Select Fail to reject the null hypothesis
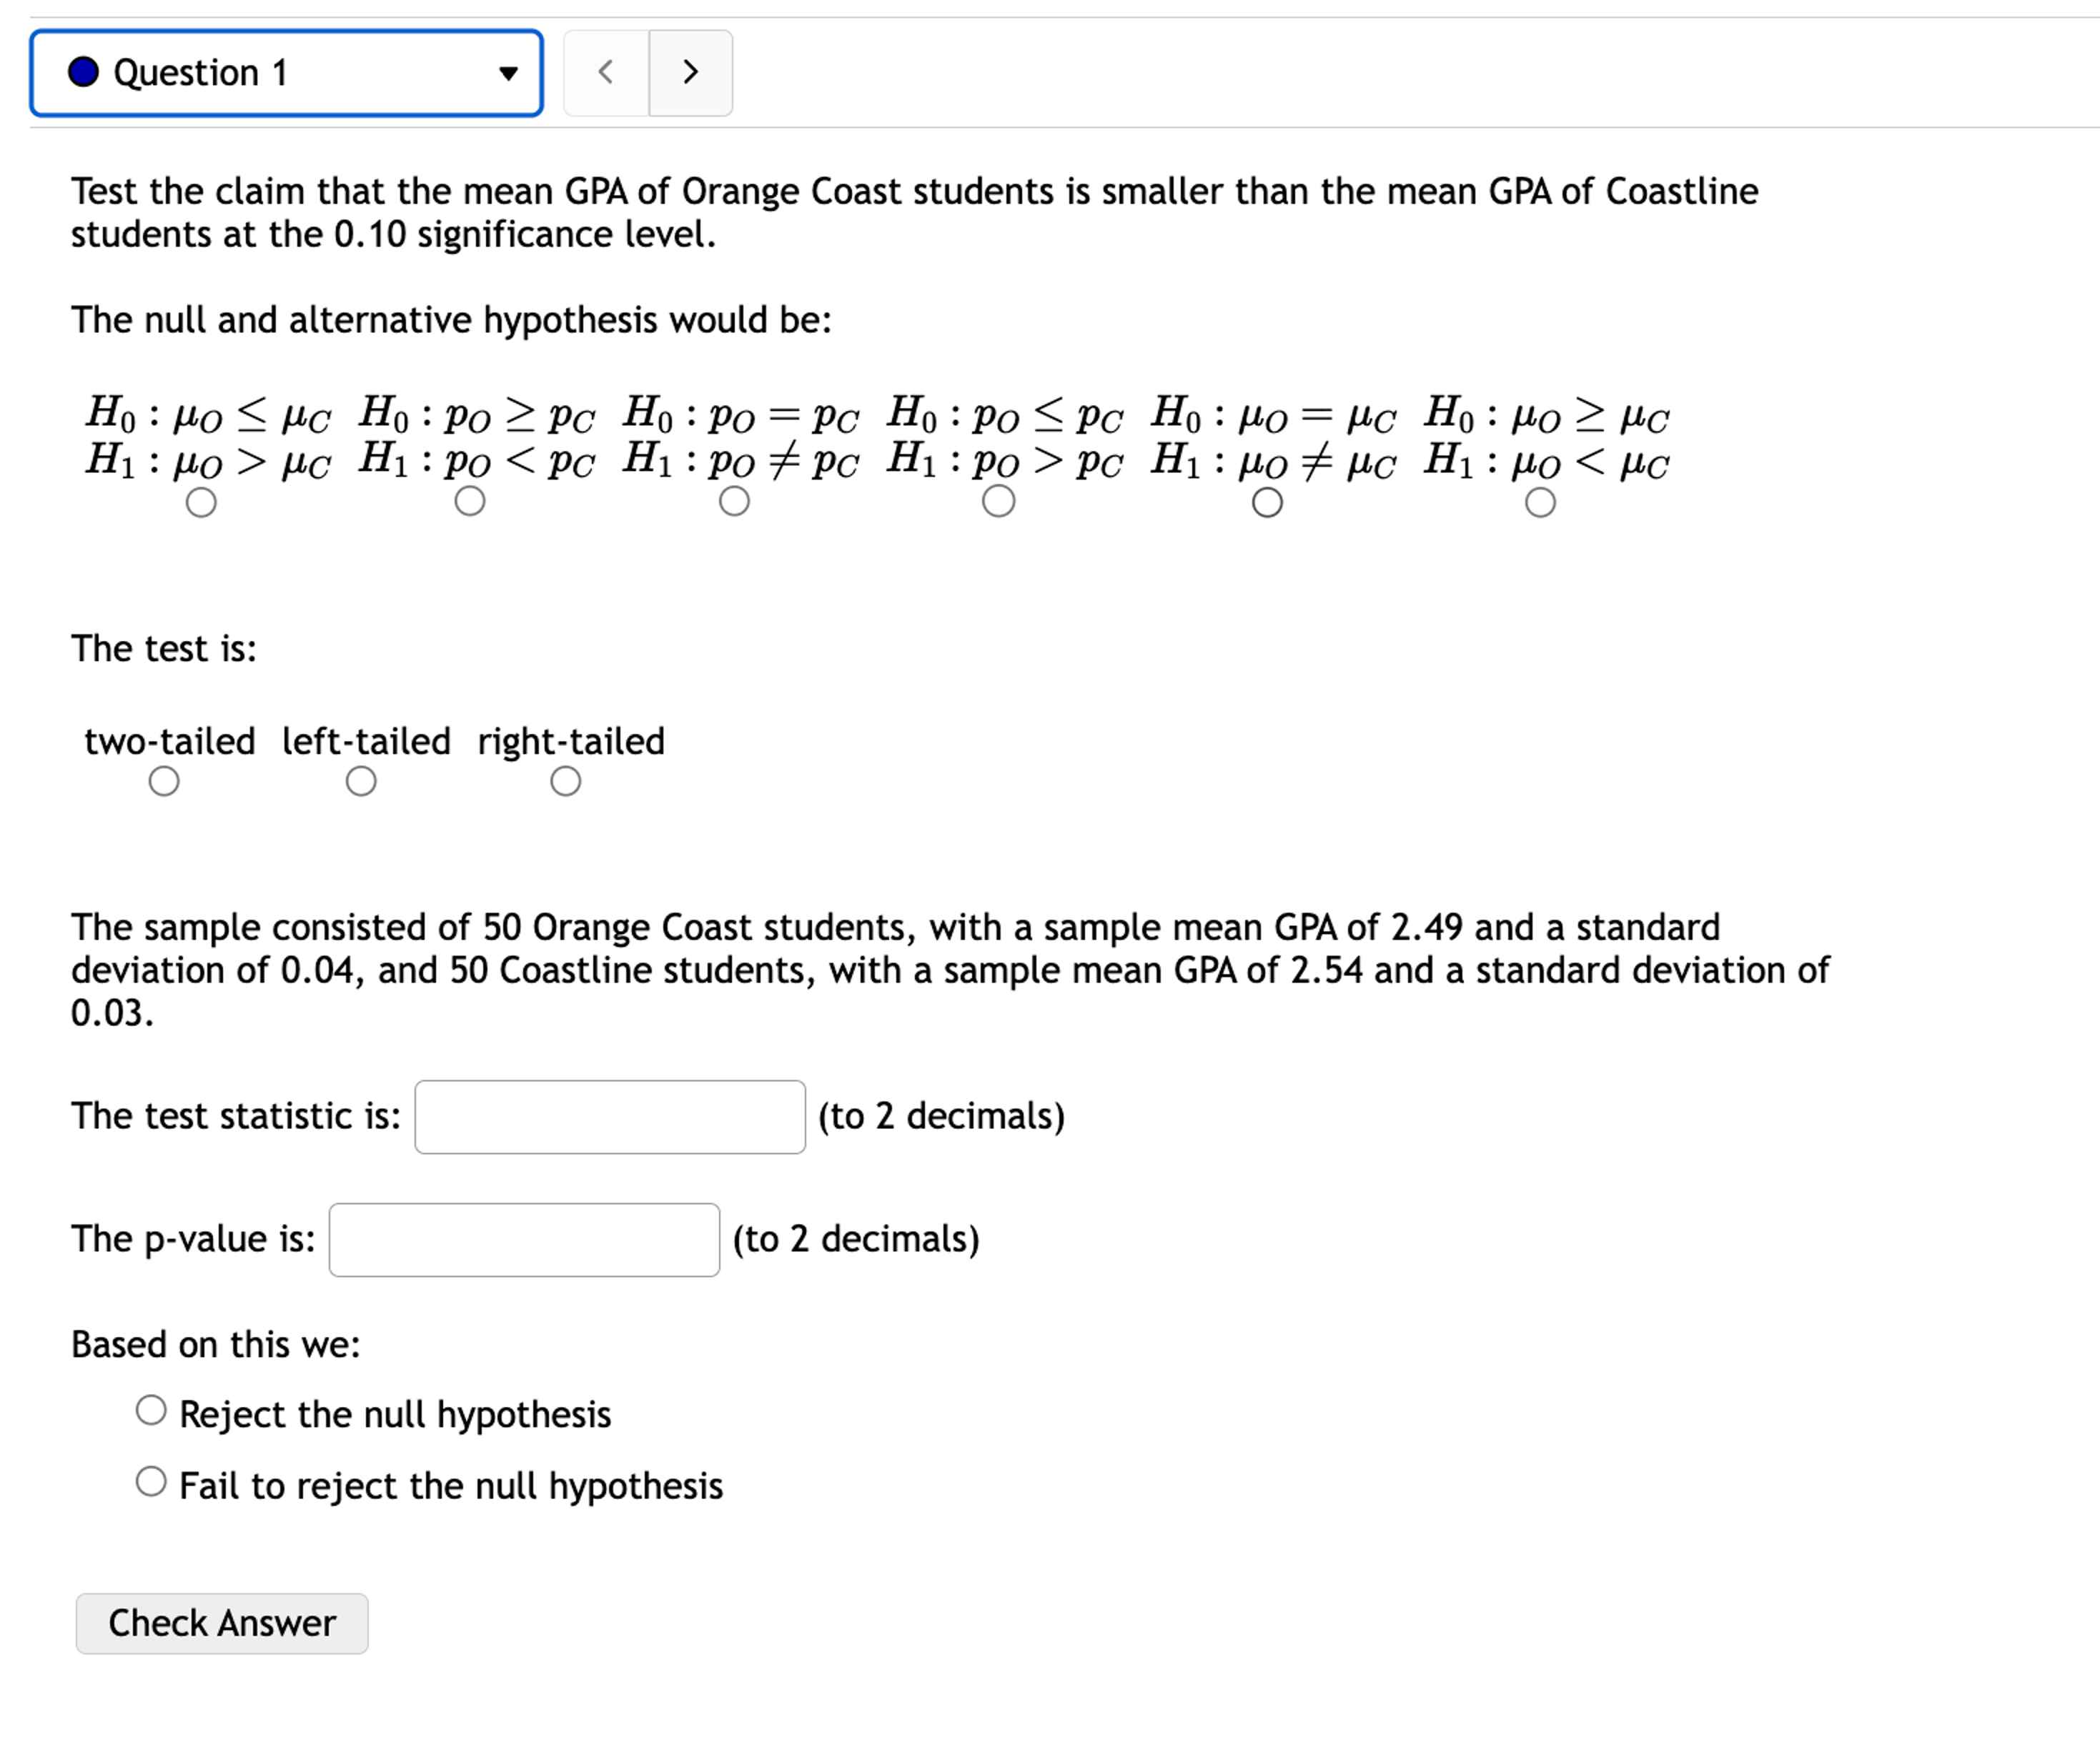 151,1481
